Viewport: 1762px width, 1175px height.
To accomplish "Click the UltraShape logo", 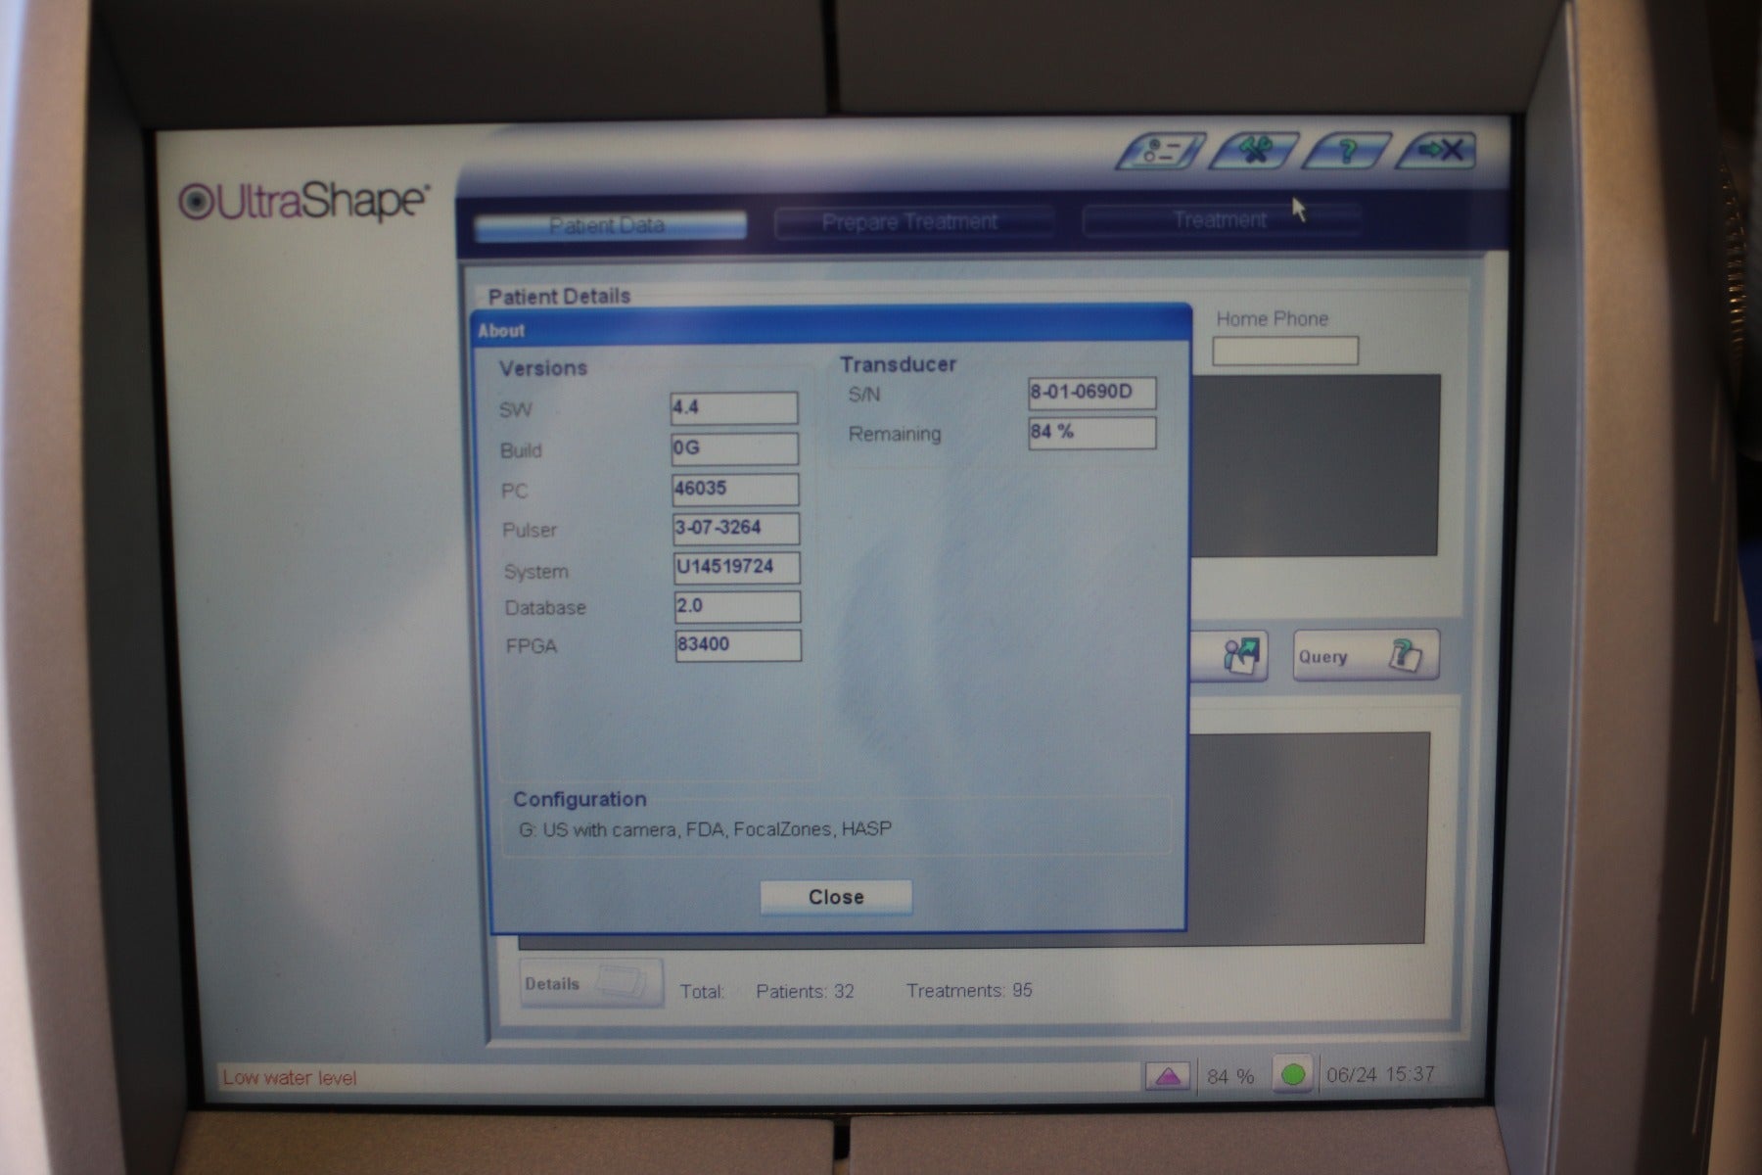I will tap(300, 198).
